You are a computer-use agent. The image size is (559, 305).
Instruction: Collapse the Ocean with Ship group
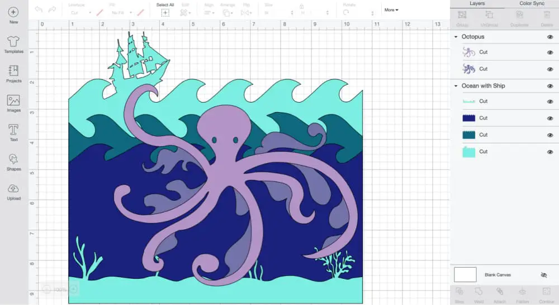click(456, 86)
